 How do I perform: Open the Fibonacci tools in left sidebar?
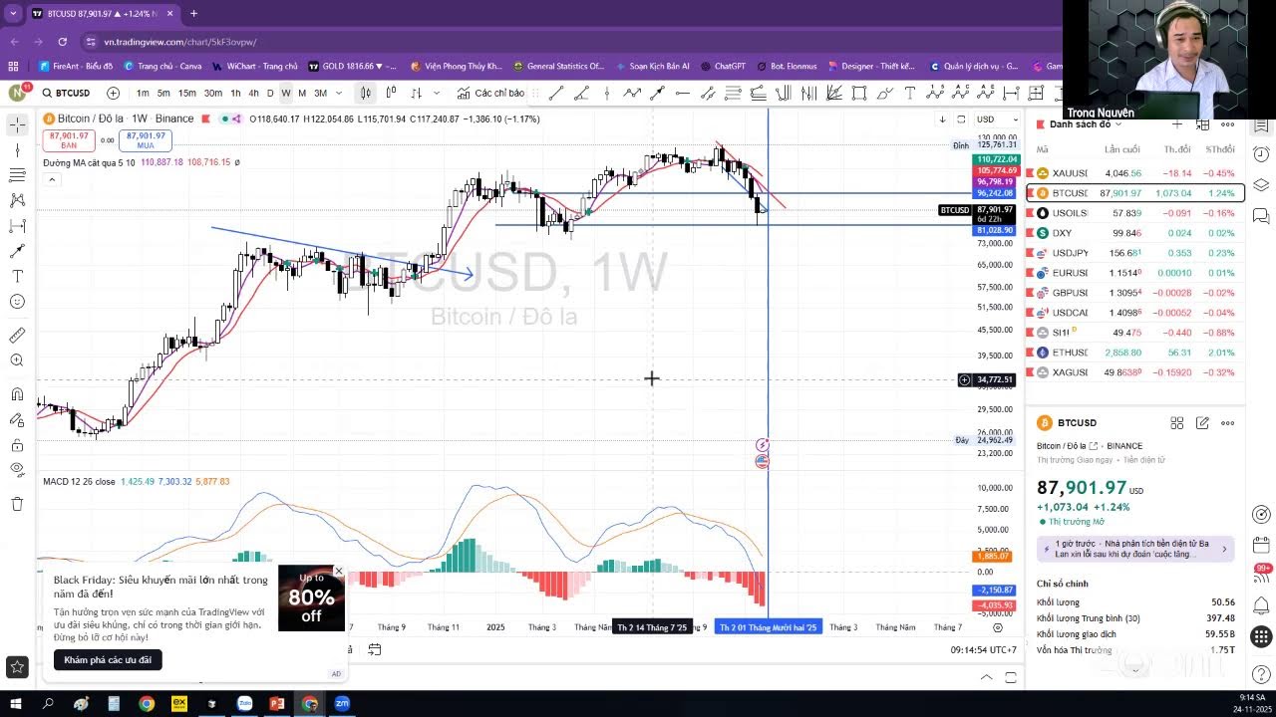pos(17,175)
